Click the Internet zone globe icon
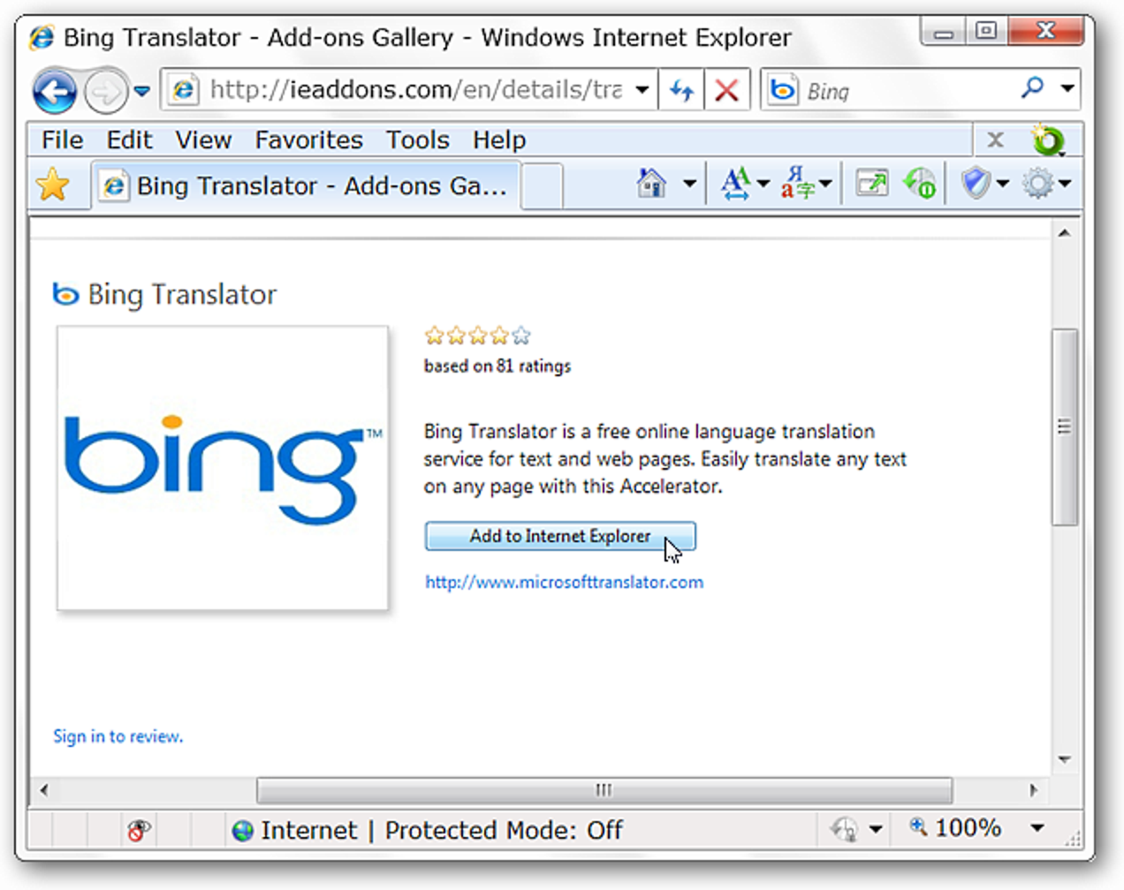1124x890 pixels. coord(243,830)
